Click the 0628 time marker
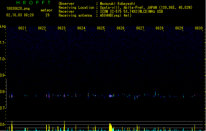 159,28
